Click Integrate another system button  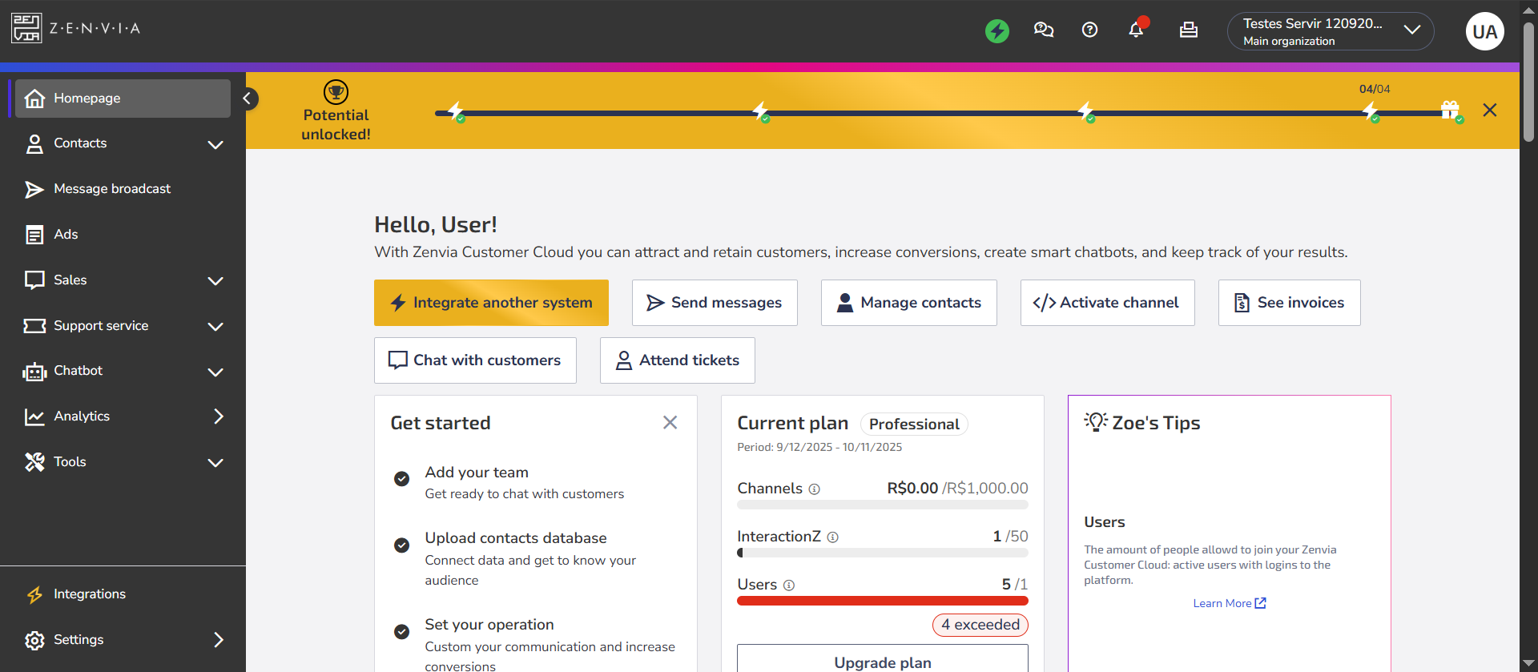pos(491,303)
